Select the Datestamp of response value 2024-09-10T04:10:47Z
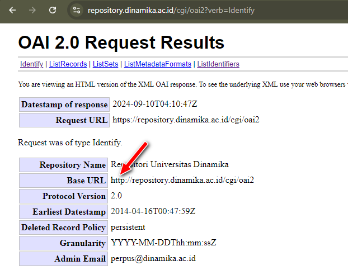This screenshot has width=348, height=275. [x=155, y=104]
